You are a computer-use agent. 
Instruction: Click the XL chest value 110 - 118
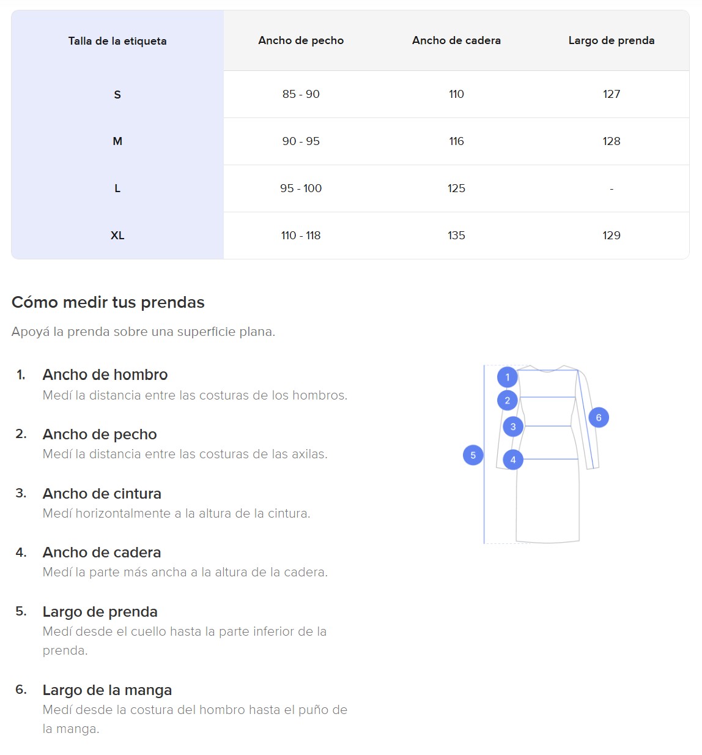pyautogui.click(x=301, y=236)
